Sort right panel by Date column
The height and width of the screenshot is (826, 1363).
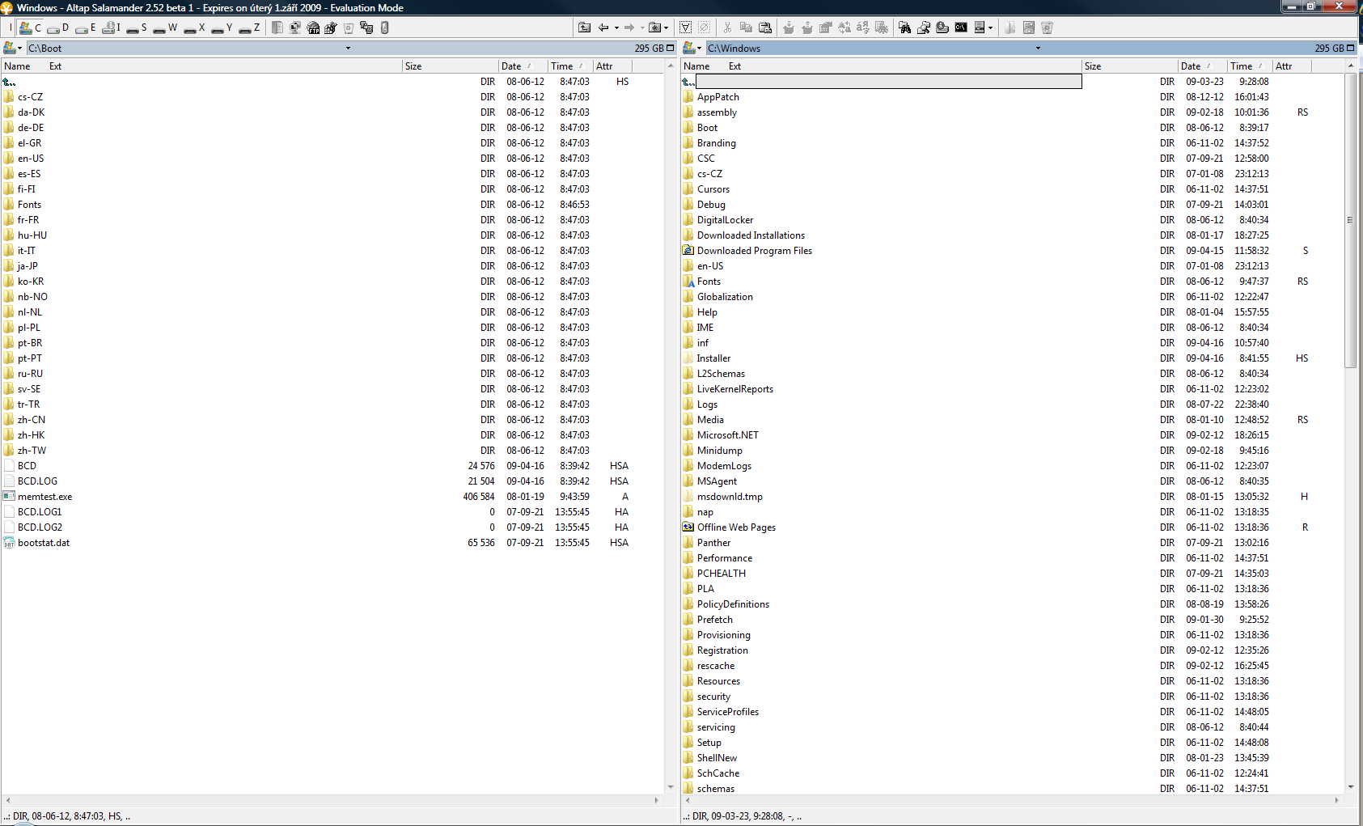[x=1201, y=66]
